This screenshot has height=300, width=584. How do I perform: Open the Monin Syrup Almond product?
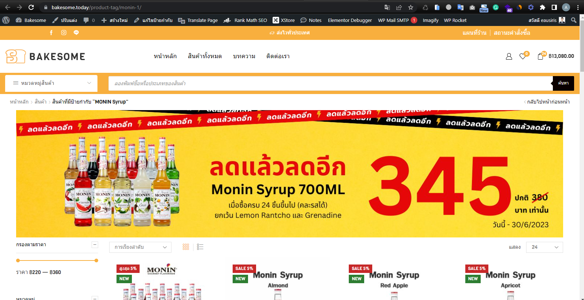pyautogui.click(x=278, y=280)
